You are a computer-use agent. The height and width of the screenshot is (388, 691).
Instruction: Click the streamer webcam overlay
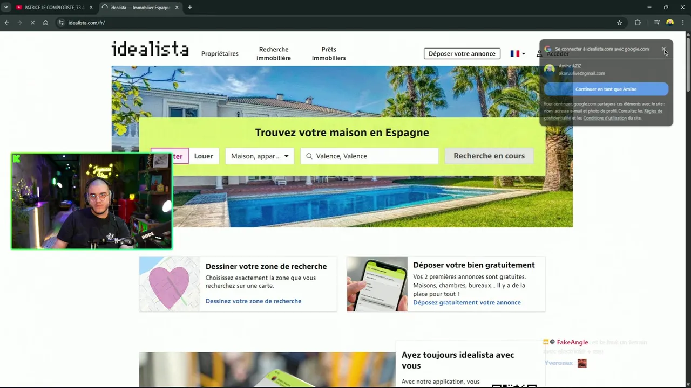(92, 201)
